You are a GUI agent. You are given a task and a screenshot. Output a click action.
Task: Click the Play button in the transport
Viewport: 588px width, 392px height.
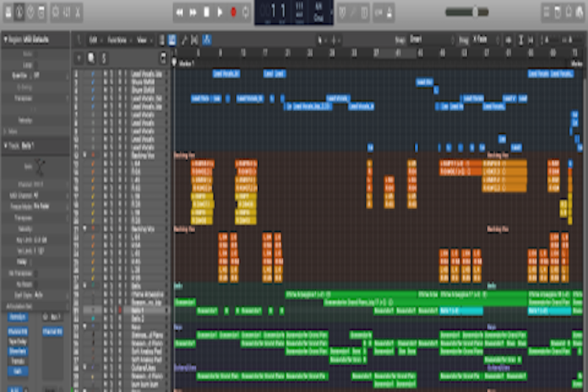point(220,12)
